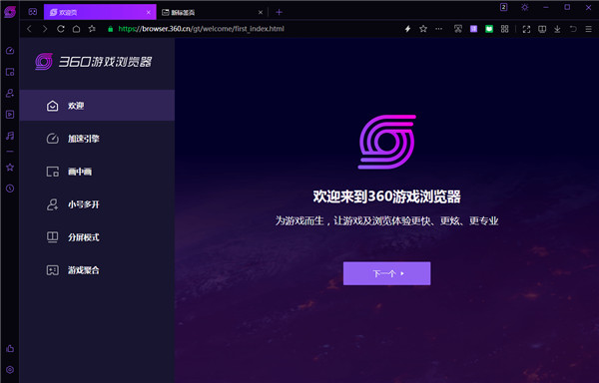The height and width of the screenshot is (383, 599).
Task: Click the history clock icon in left strip
Action: pos(10,189)
